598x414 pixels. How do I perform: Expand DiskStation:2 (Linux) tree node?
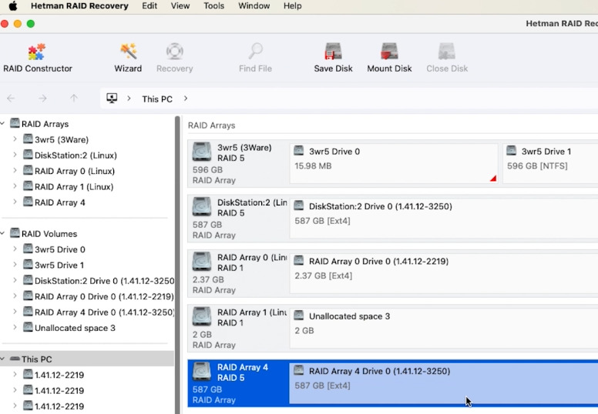[15, 155]
